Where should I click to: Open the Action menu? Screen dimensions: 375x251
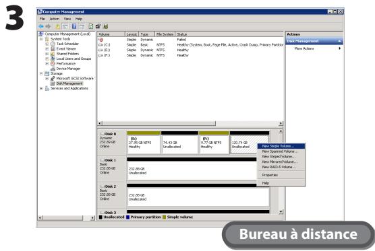[55, 19]
